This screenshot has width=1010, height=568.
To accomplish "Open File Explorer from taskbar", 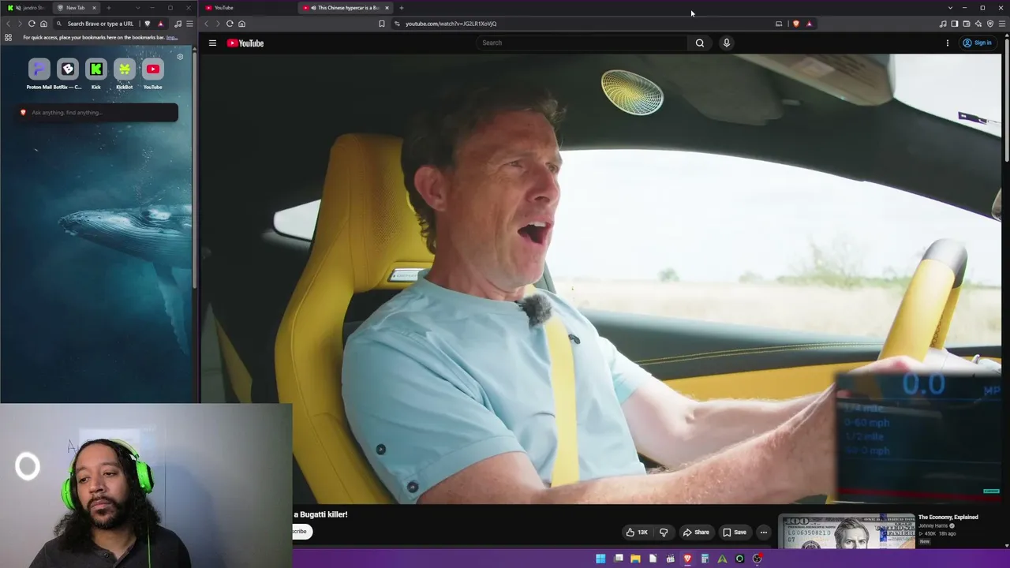I will click(x=635, y=559).
